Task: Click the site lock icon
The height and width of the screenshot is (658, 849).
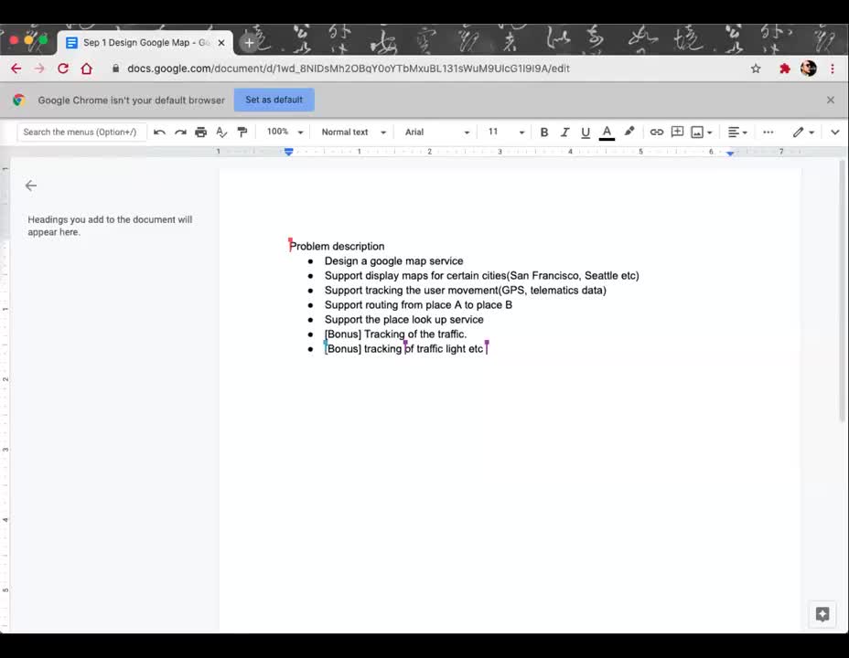Action: pyautogui.click(x=115, y=69)
